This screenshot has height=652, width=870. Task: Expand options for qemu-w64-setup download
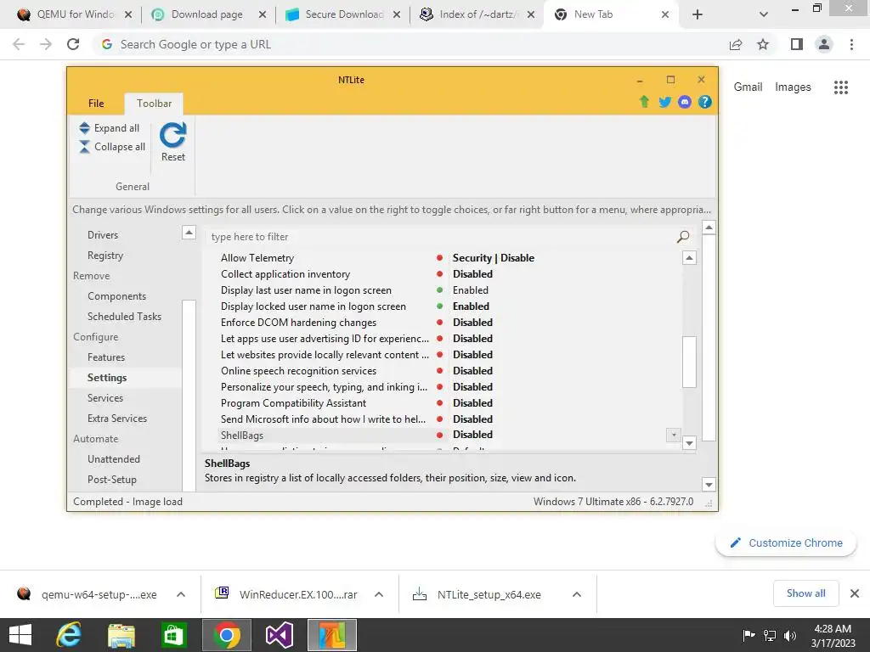[x=181, y=594]
